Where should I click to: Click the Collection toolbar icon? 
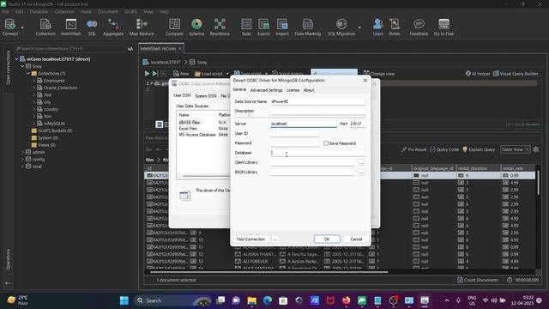[x=45, y=27]
